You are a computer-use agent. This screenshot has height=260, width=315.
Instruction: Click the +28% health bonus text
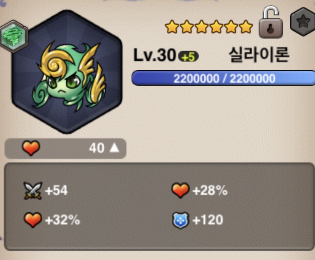210,191
